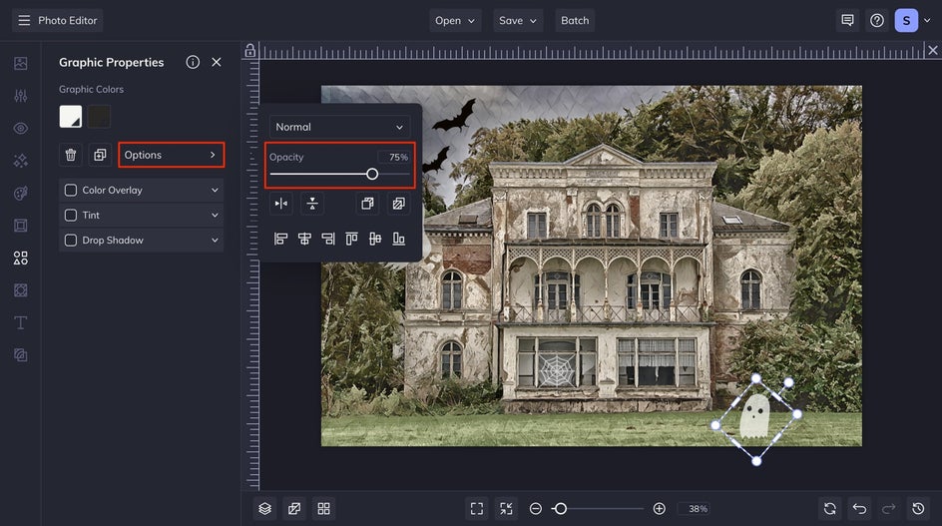Zoom in with the plus icon
The width and height of the screenshot is (942, 526).
click(659, 508)
